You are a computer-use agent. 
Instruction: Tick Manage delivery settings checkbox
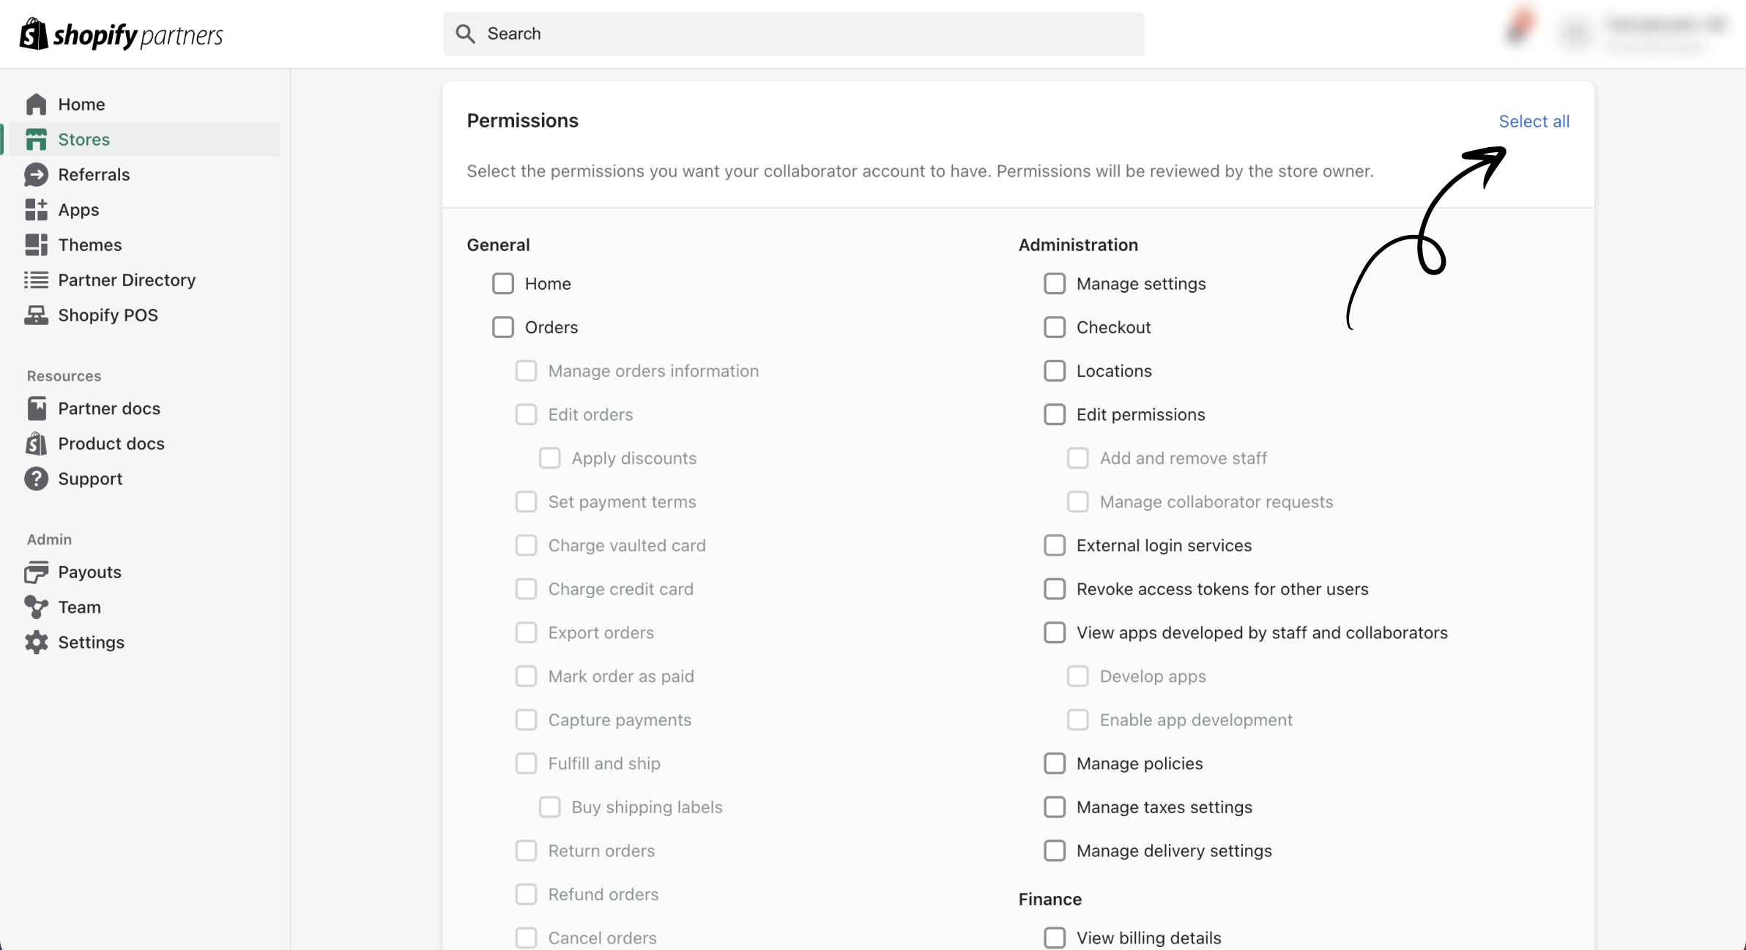[1055, 851]
